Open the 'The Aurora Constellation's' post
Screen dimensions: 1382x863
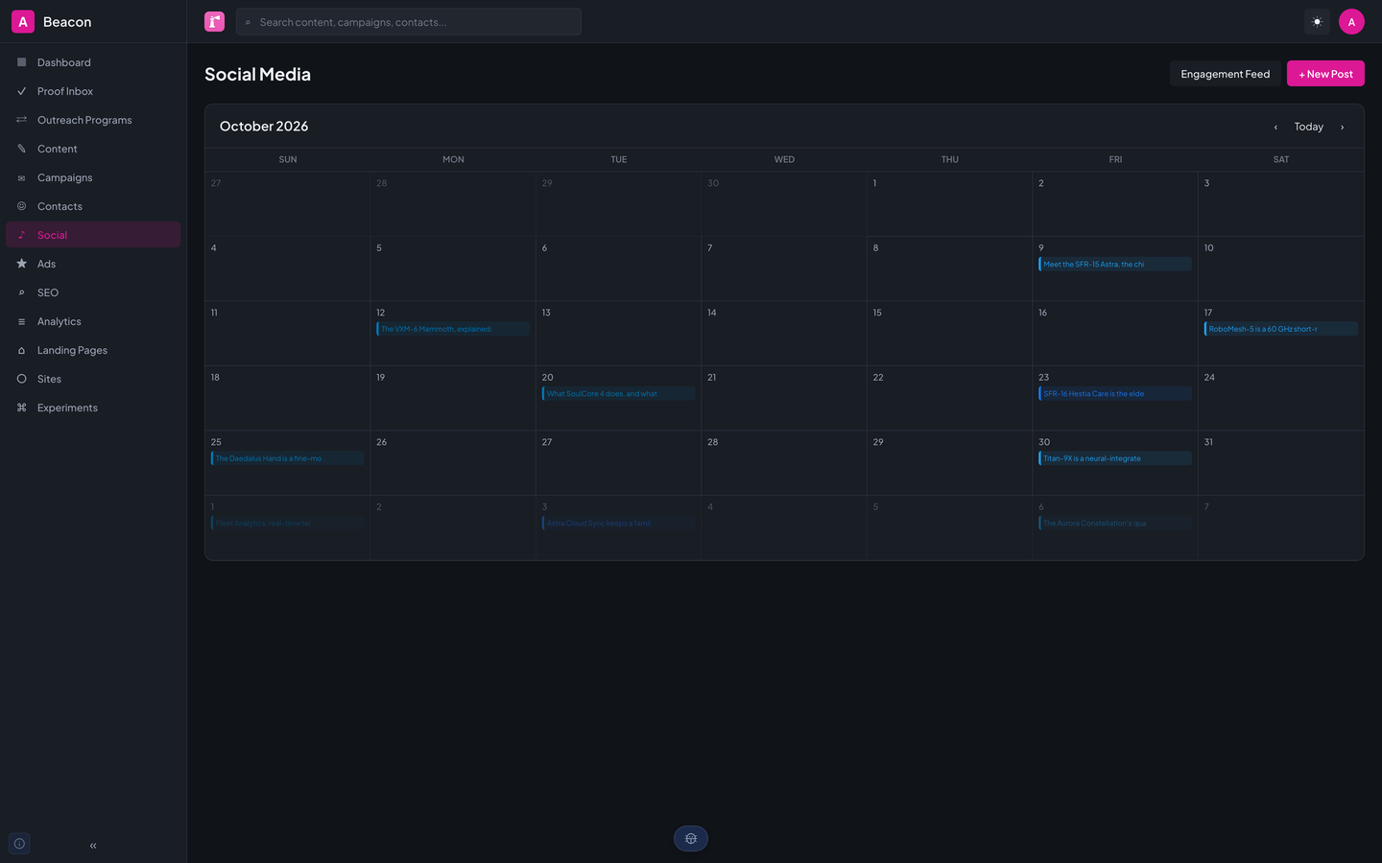[1115, 523]
